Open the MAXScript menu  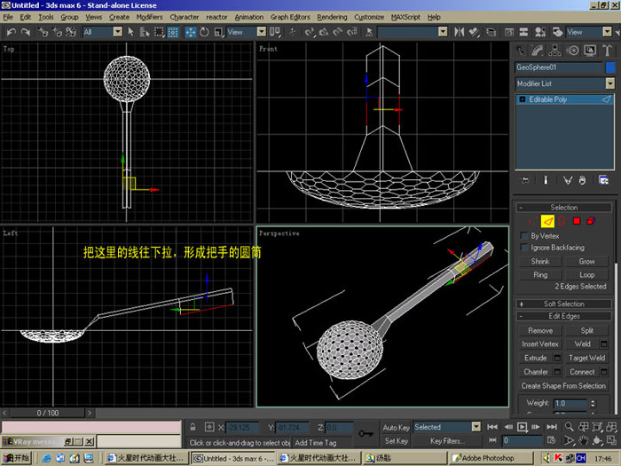[405, 17]
